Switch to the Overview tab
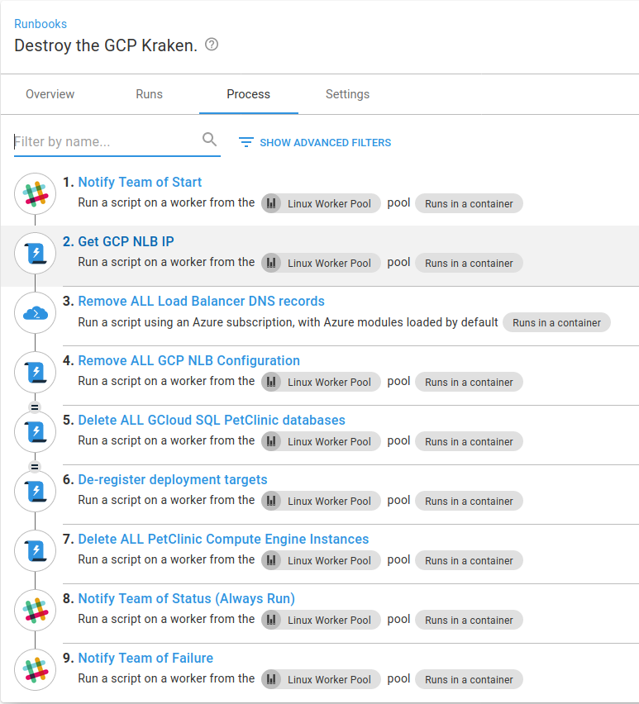639x704 pixels. (x=50, y=94)
